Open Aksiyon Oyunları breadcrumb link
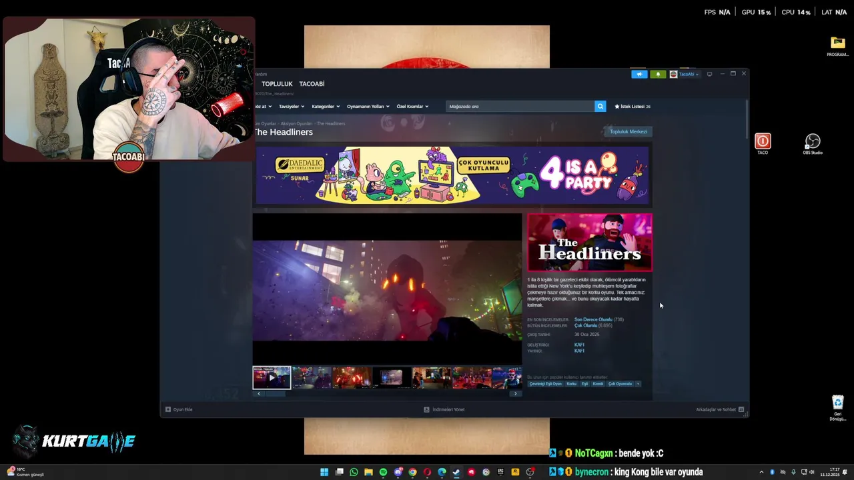 [x=296, y=124]
